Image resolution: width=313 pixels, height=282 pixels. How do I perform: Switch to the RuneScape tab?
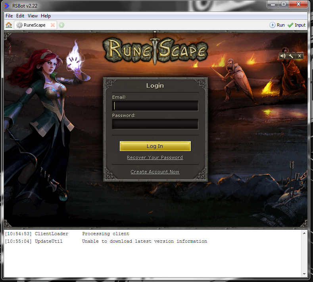coord(35,25)
